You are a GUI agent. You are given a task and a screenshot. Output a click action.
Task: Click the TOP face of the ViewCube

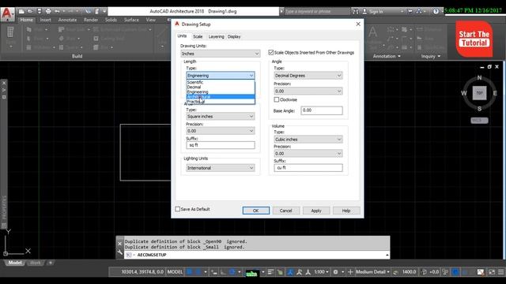pos(479,93)
